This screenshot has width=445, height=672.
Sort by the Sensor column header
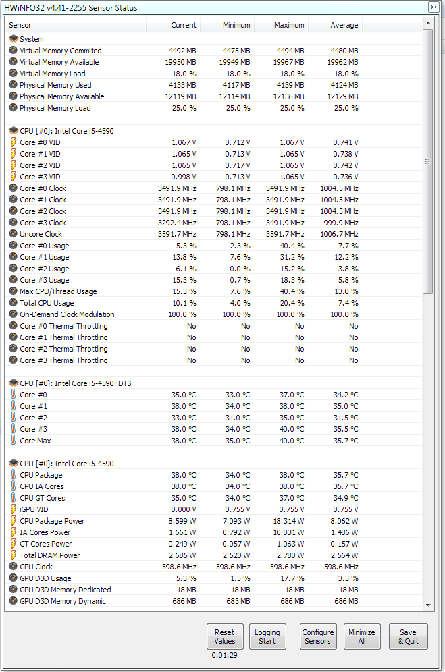pyautogui.click(x=76, y=25)
